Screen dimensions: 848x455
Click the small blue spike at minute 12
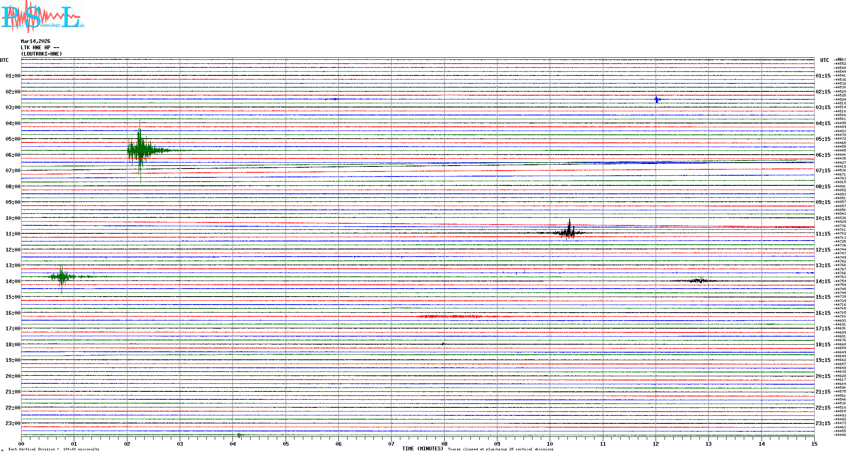coord(656,100)
